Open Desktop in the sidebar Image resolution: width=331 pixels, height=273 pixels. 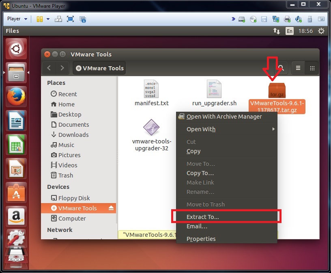79,115
